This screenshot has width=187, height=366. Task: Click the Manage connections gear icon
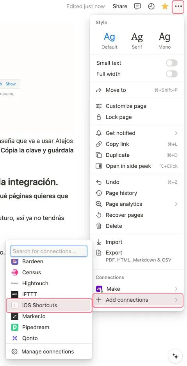point(14,352)
